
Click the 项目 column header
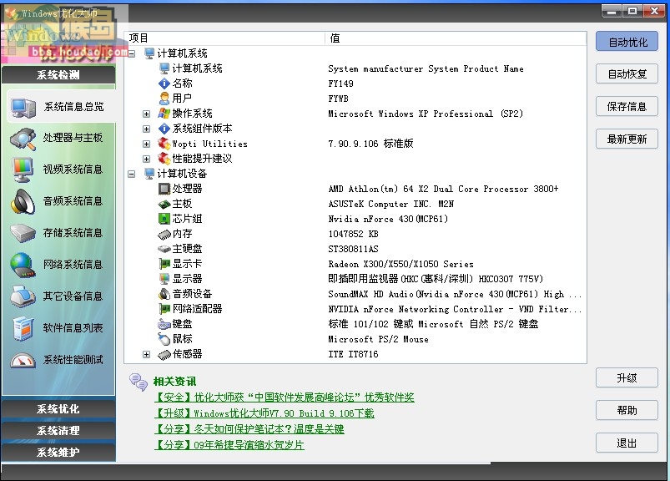tap(224, 38)
